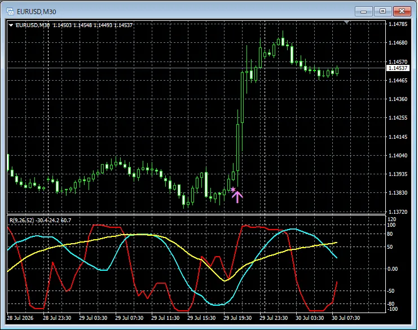Click price scale value 1.14680
418x330 pixels.
pos(398,43)
